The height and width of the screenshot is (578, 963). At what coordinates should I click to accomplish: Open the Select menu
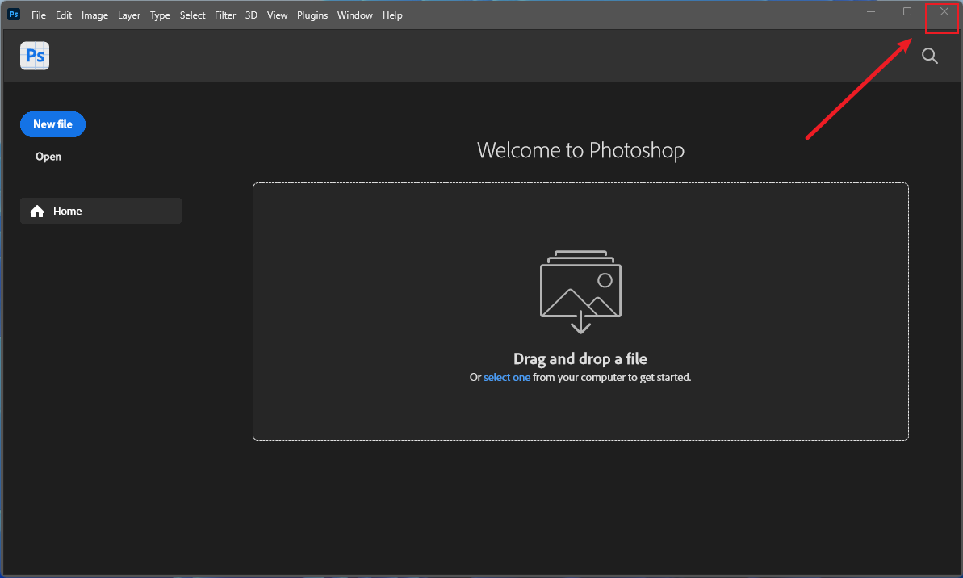point(192,15)
